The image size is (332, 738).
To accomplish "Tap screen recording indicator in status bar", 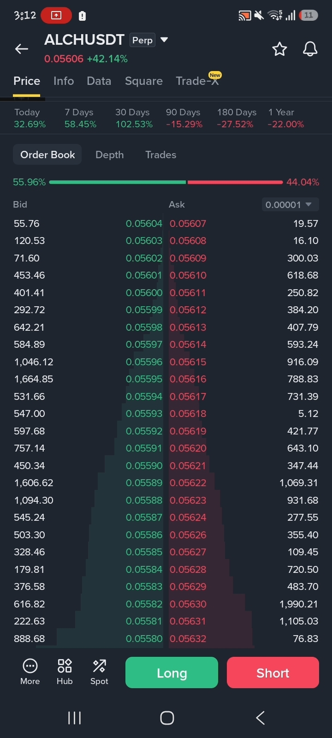I will [56, 15].
